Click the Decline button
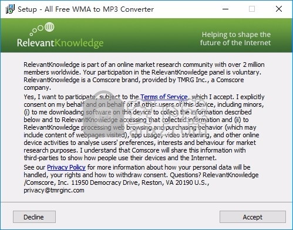 point(34,217)
